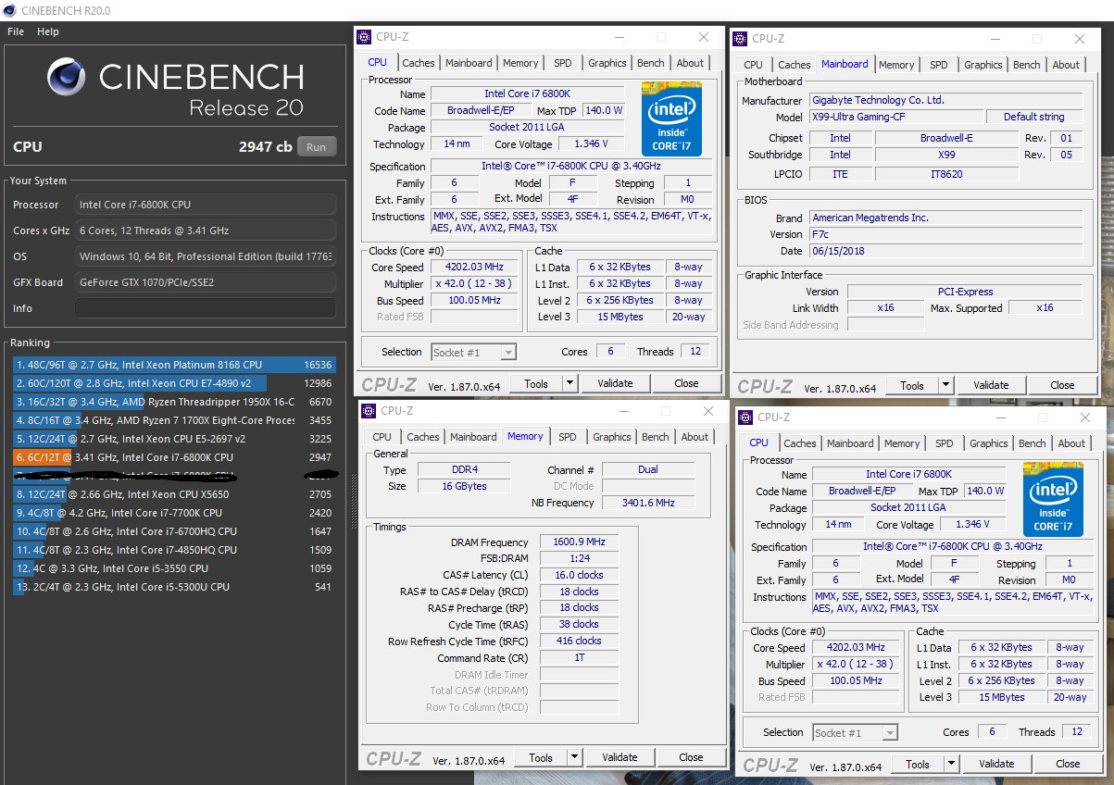This screenshot has width=1114, height=785.
Task: Click Close button in Memory CPU-Z window
Action: coord(691,757)
